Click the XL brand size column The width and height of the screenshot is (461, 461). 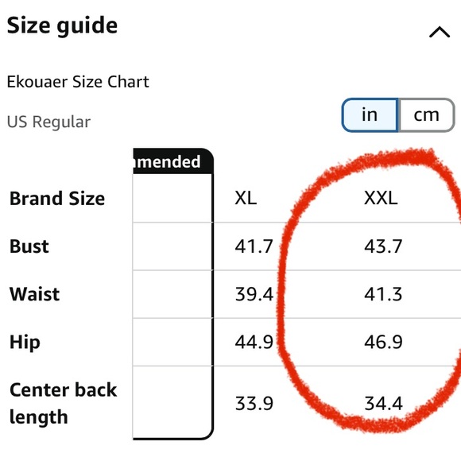pyautogui.click(x=246, y=198)
